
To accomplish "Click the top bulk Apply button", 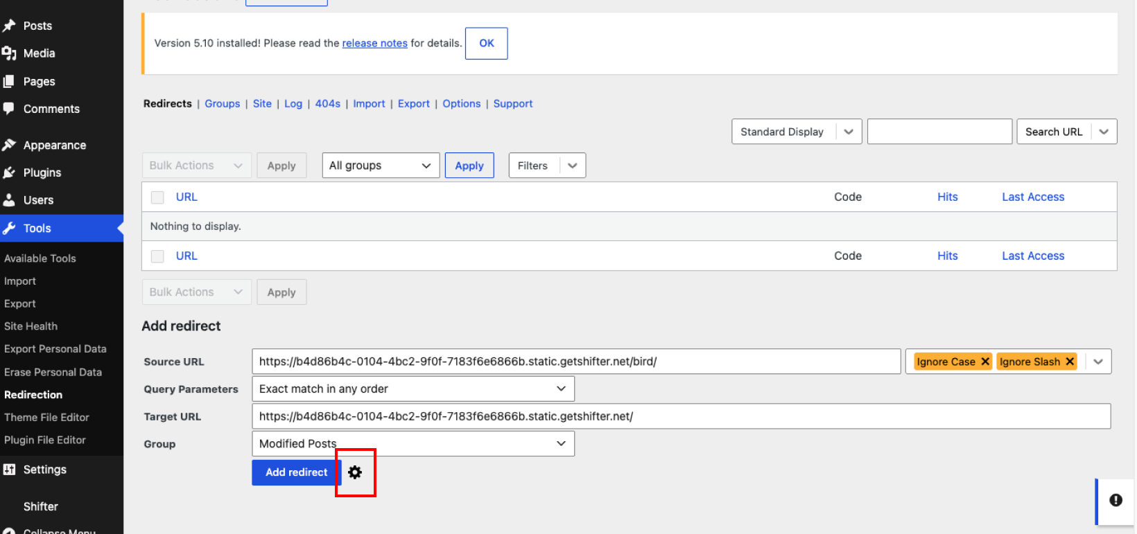I will [281, 166].
